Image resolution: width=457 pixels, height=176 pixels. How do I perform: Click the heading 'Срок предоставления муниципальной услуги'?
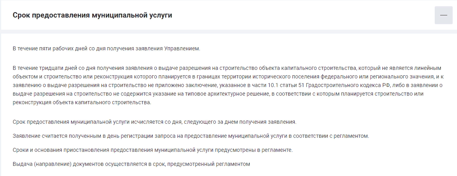(x=92, y=15)
